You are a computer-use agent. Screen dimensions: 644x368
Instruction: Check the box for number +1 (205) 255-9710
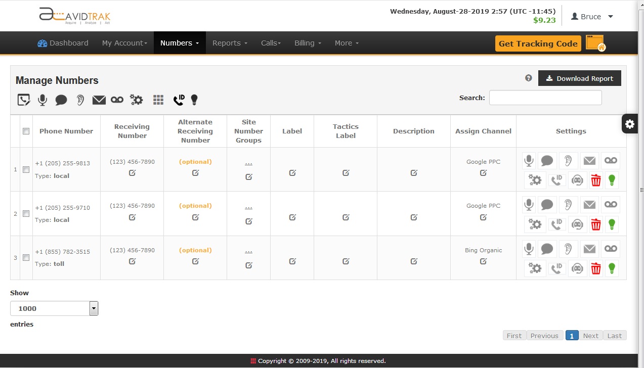pos(26,214)
